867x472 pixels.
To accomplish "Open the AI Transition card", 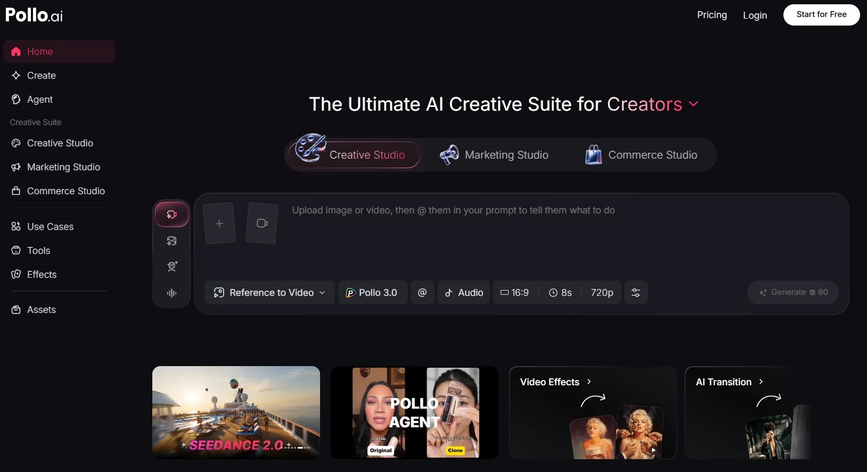I will pos(748,412).
